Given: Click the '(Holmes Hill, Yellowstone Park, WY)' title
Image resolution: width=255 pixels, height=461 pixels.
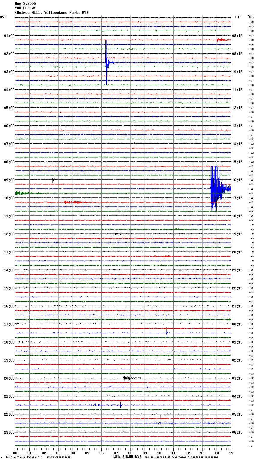Looking at the screenshot, I should (52, 13).
